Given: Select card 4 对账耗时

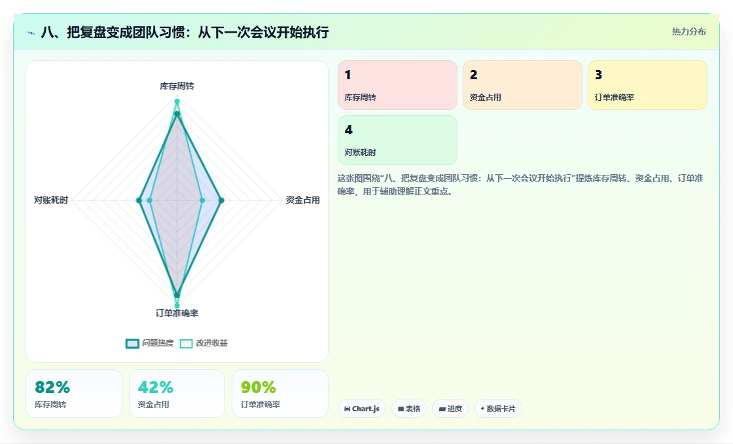Looking at the screenshot, I should click(397, 140).
